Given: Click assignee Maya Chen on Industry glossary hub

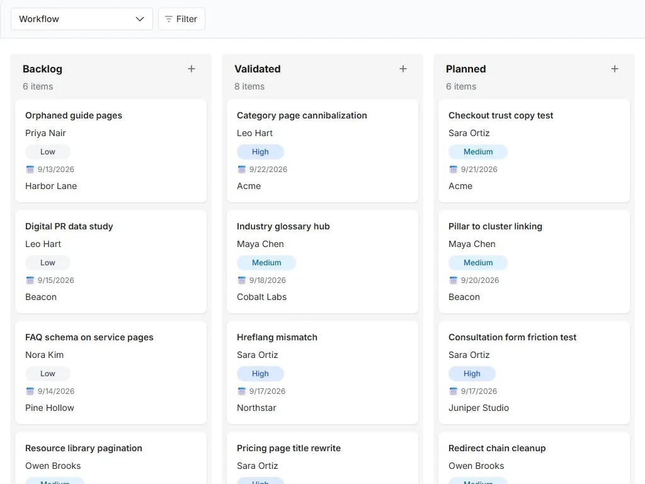Looking at the screenshot, I should (x=260, y=244).
